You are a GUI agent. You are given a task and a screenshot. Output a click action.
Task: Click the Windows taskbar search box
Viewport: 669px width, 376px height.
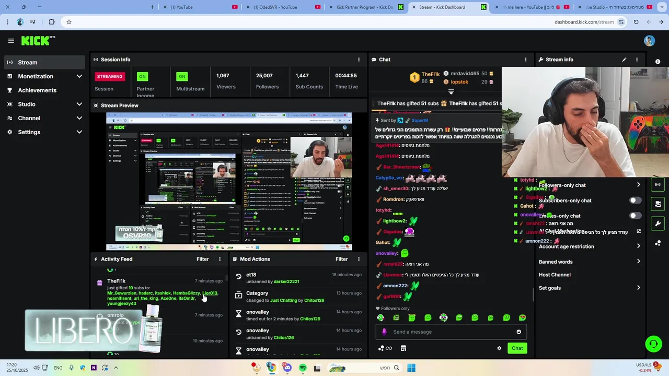(365, 368)
